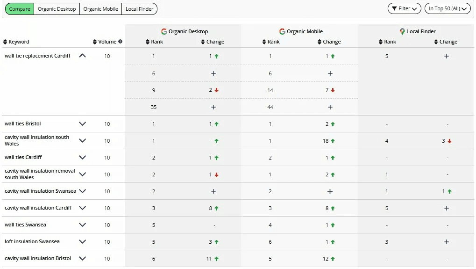Open the Volume info tooltip icon
Image resolution: width=476 pixels, height=269 pixels.
pyautogui.click(x=120, y=41)
